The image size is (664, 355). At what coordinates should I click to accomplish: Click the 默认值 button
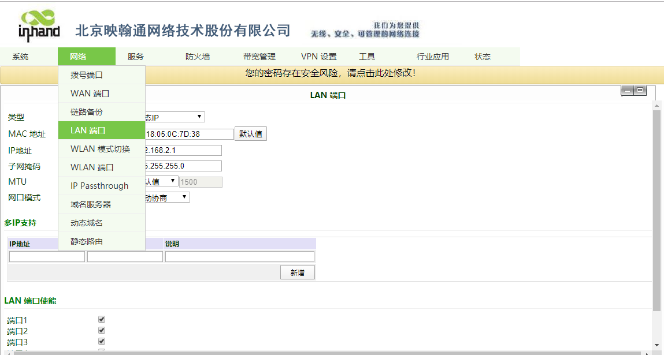click(251, 134)
